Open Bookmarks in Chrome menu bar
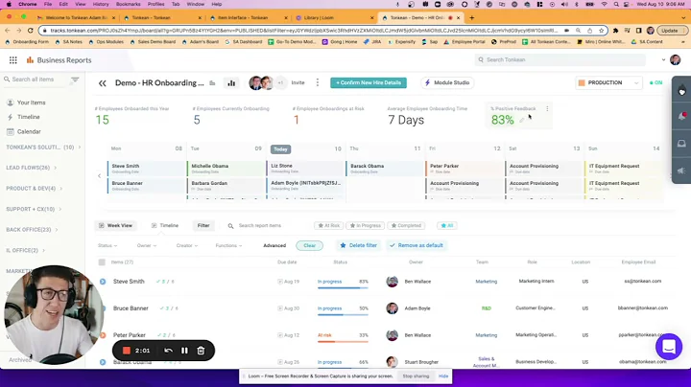The width and height of the screenshot is (691, 387). (x=129, y=4)
